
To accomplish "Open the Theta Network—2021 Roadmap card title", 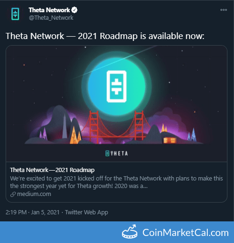I will coord(52,170).
